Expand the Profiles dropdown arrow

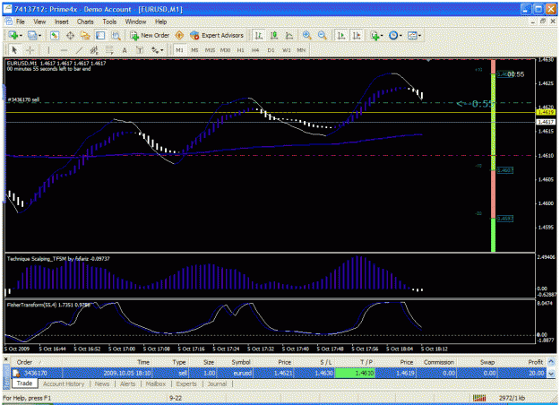39,36
